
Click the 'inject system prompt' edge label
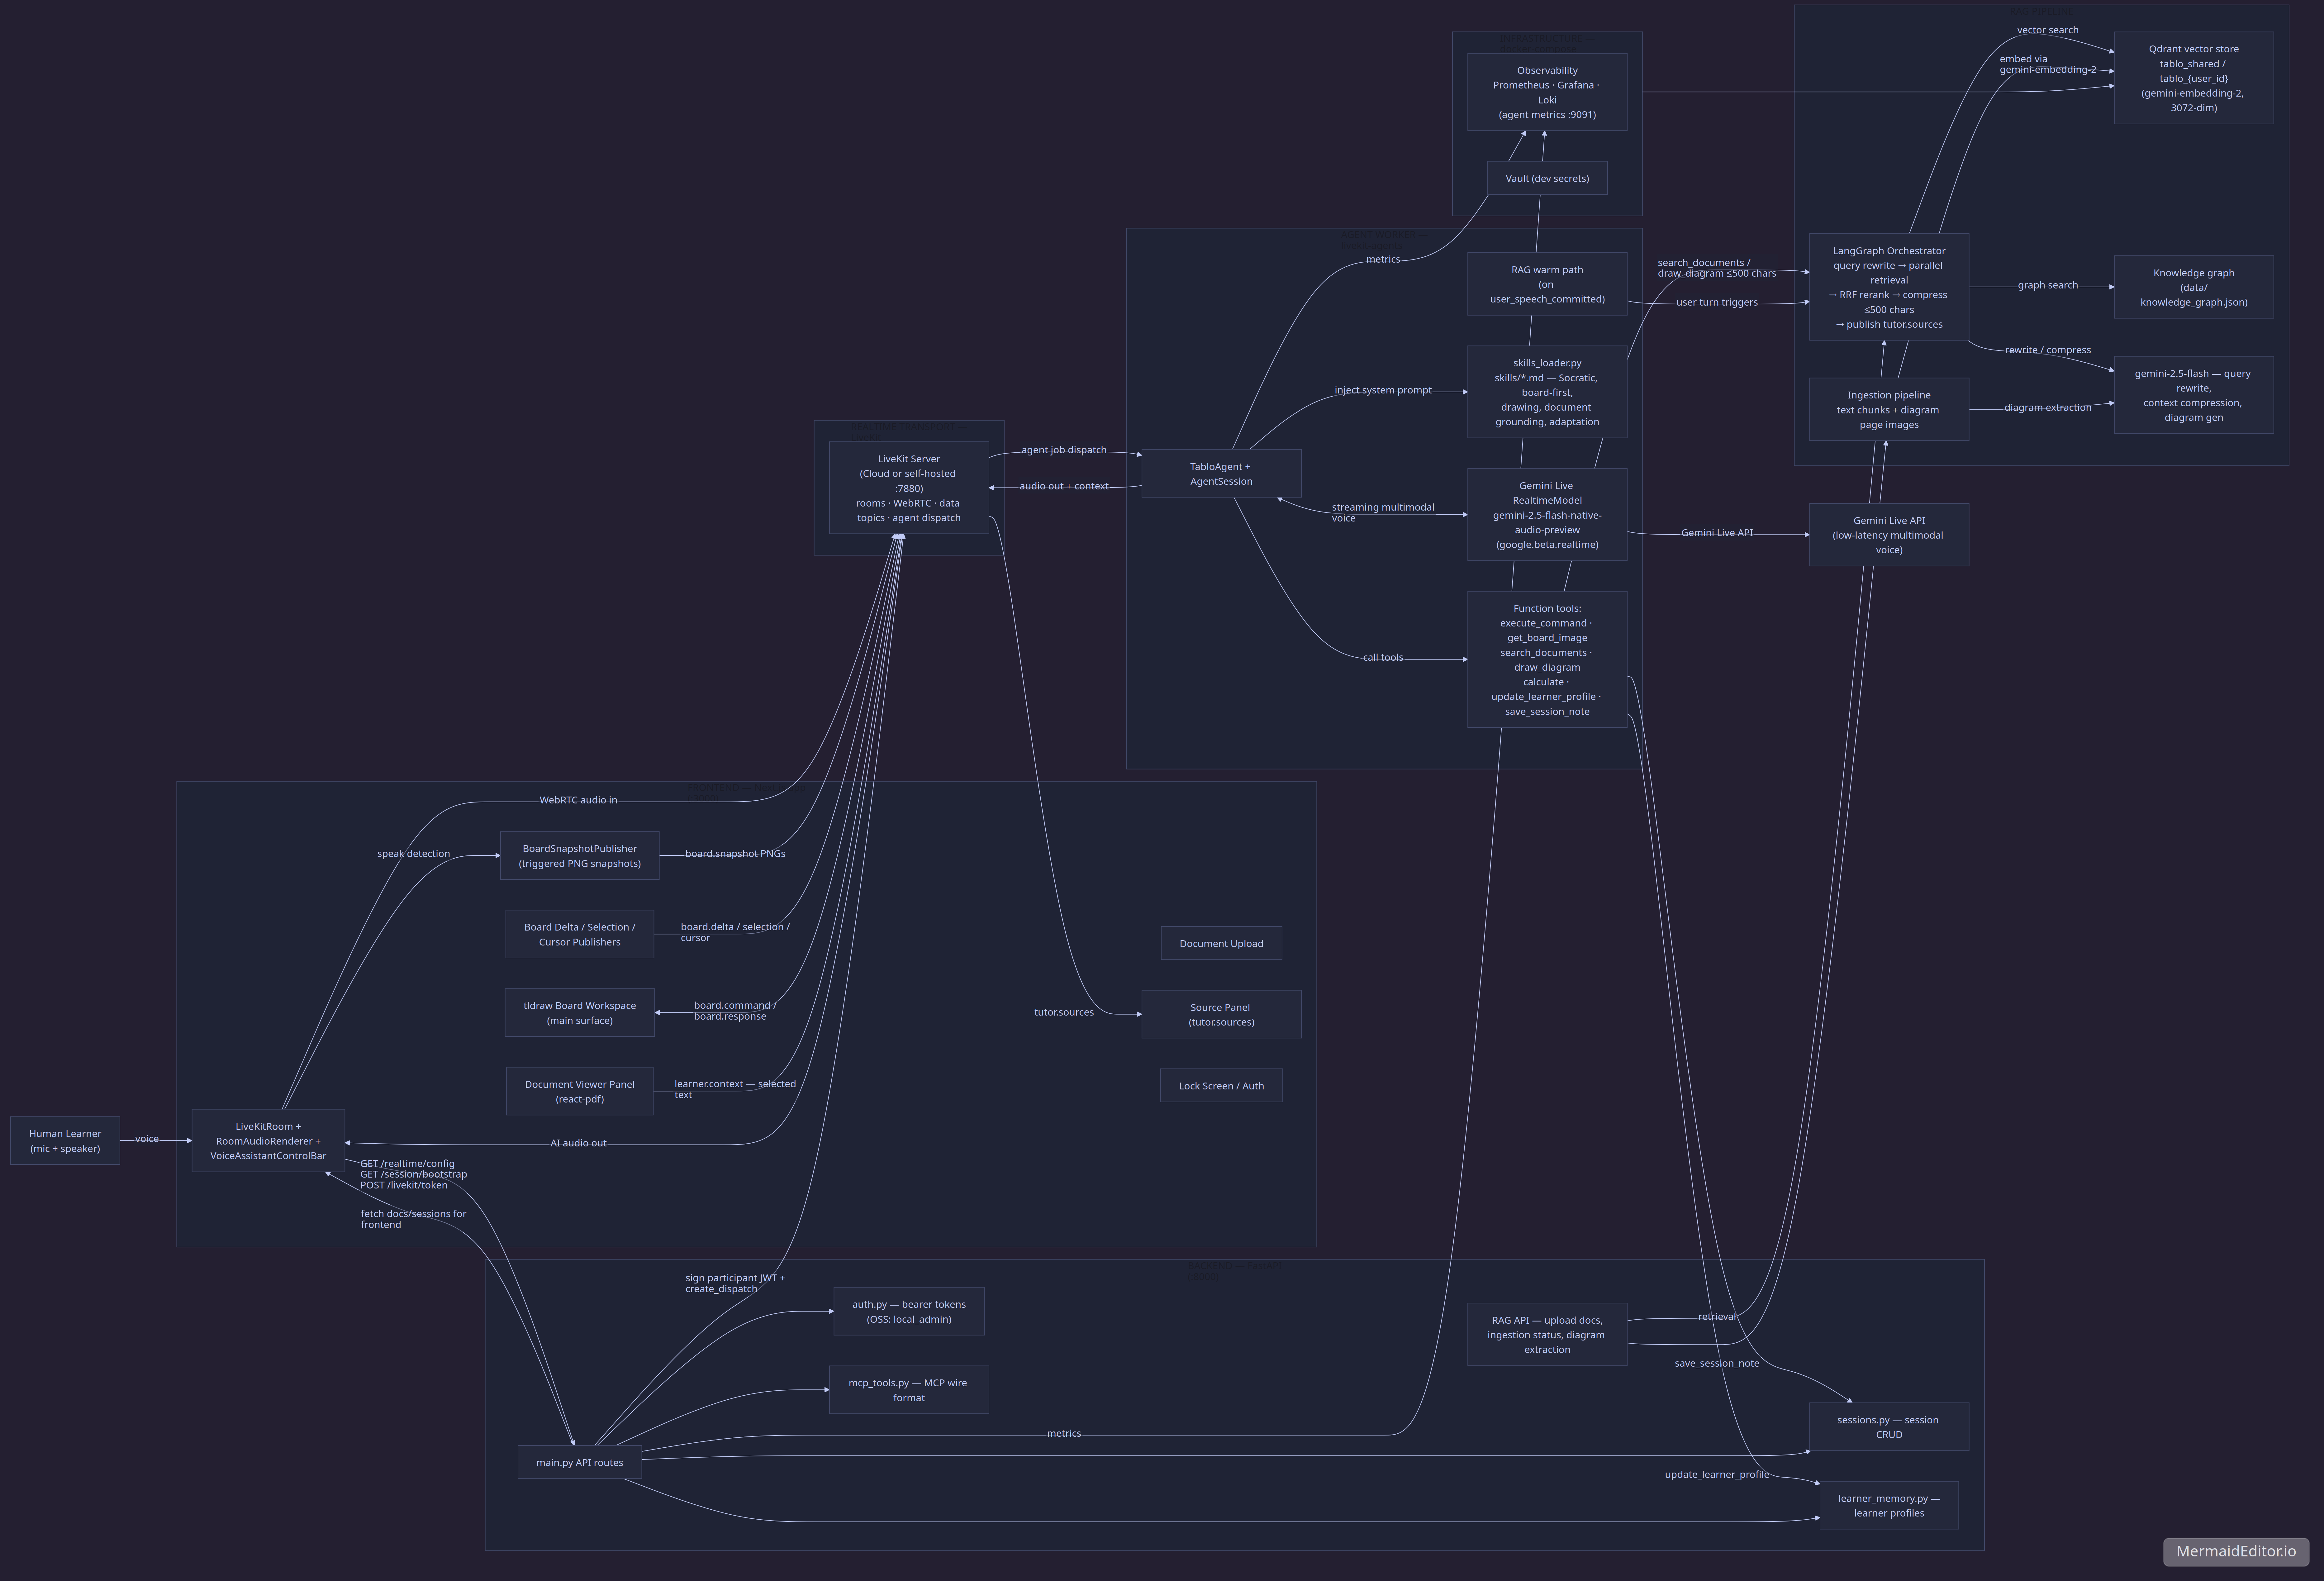point(1383,390)
